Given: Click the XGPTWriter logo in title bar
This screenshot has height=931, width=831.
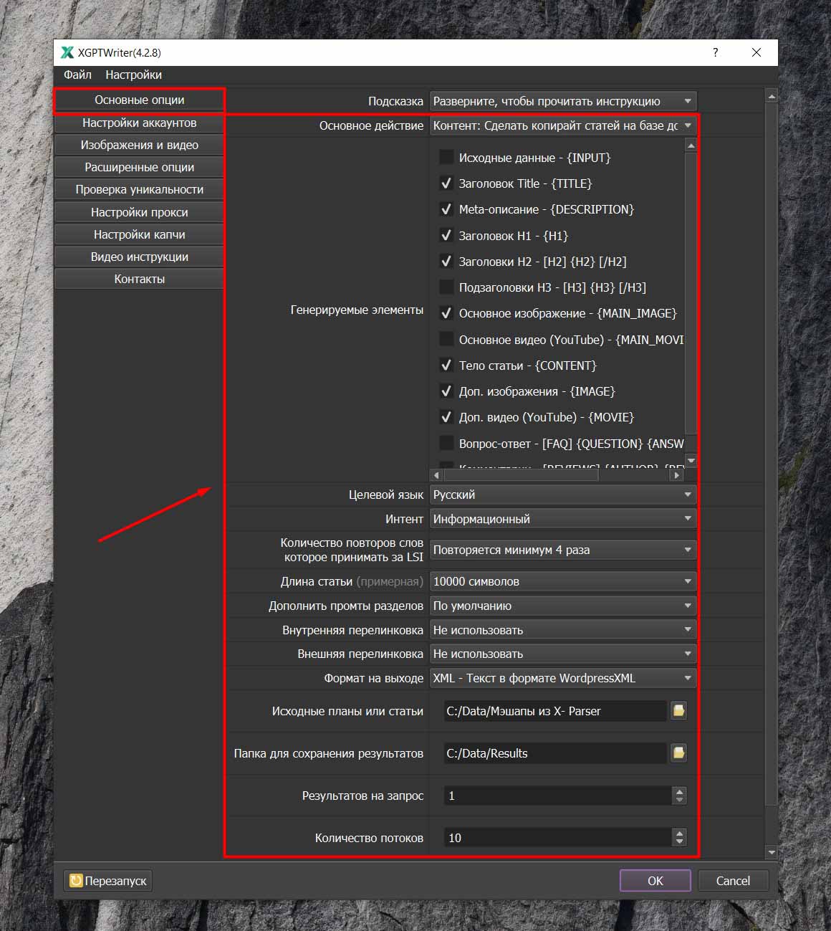Looking at the screenshot, I should click(67, 52).
